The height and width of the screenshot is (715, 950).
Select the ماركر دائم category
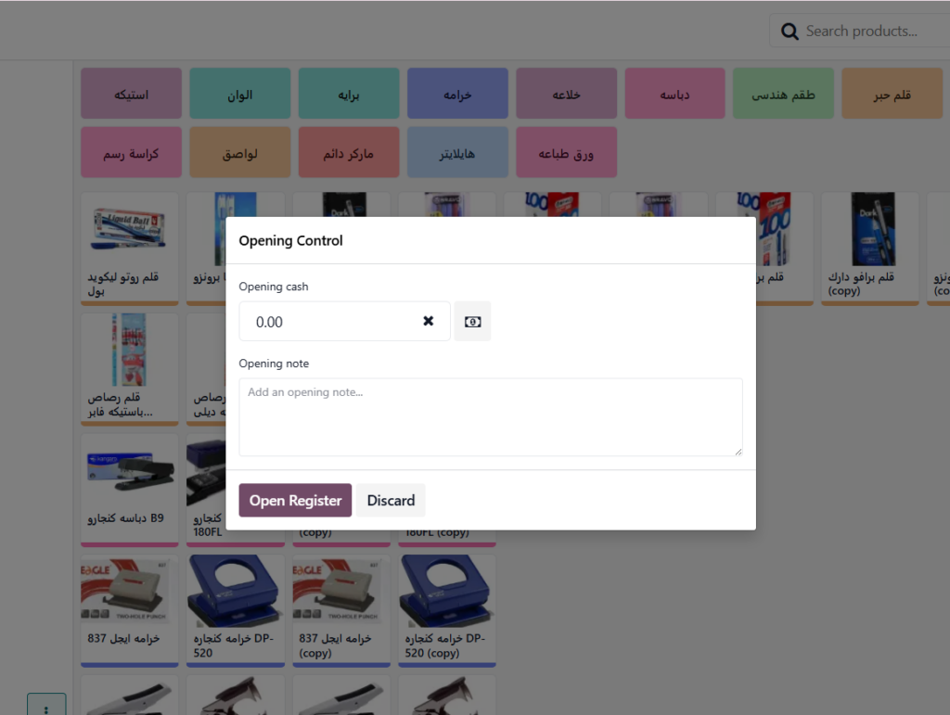click(x=349, y=152)
